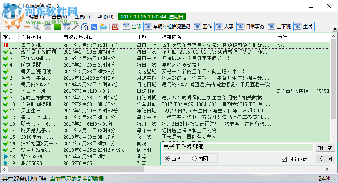Screen dimensions: 338x183
Task: Switch to the 日常事务 category tab
Action: (x=252, y=27)
